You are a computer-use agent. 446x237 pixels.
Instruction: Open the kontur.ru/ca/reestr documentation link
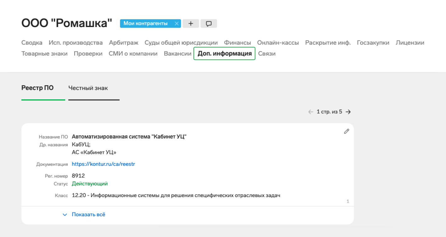103,164
